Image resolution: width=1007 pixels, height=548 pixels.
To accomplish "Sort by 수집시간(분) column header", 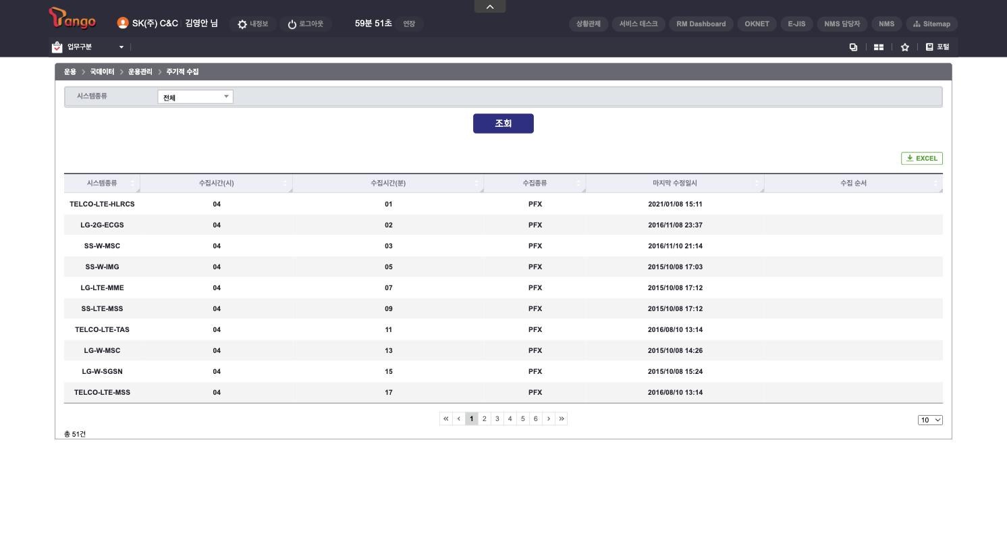I will (388, 184).
